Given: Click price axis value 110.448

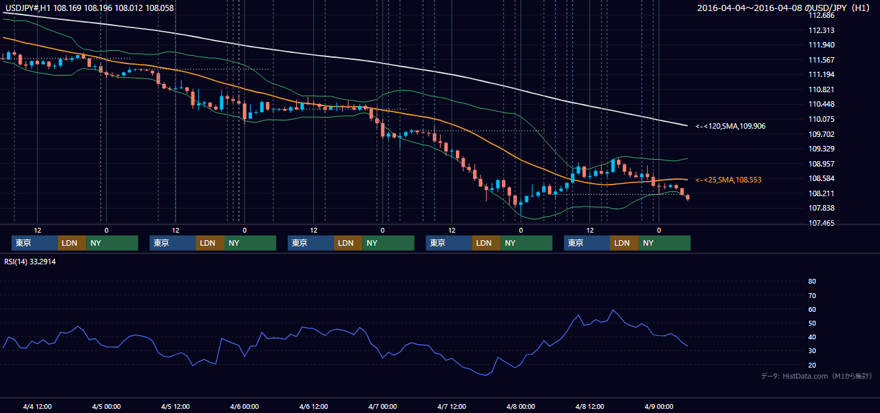Looking at the screenshot, I should tap(821, 105).
